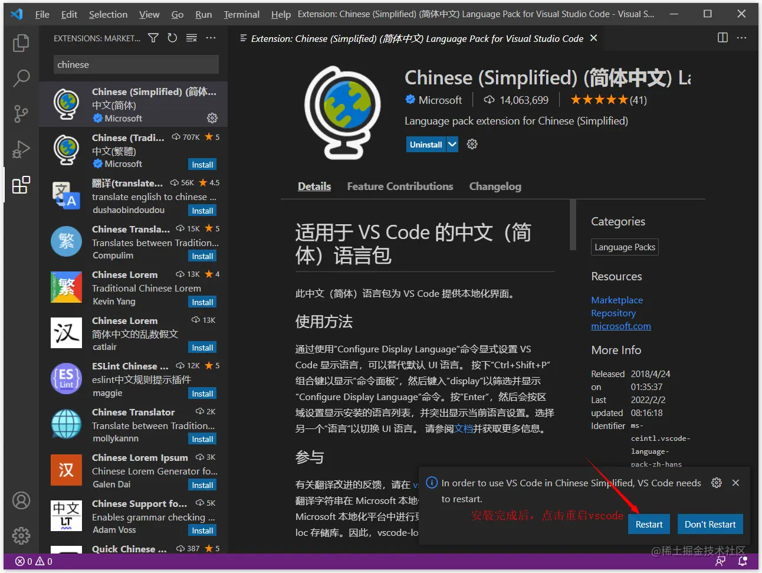Open the microsoft.com link

click(x=621, y=326)
